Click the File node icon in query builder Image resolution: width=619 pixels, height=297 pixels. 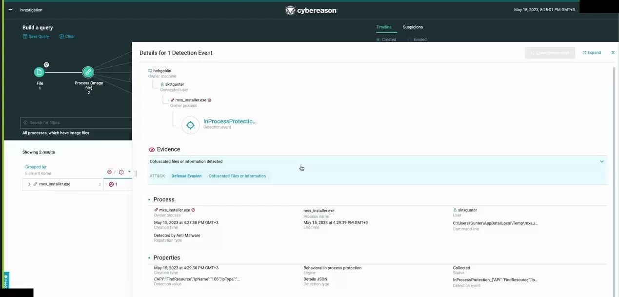(x=39, y=72)
